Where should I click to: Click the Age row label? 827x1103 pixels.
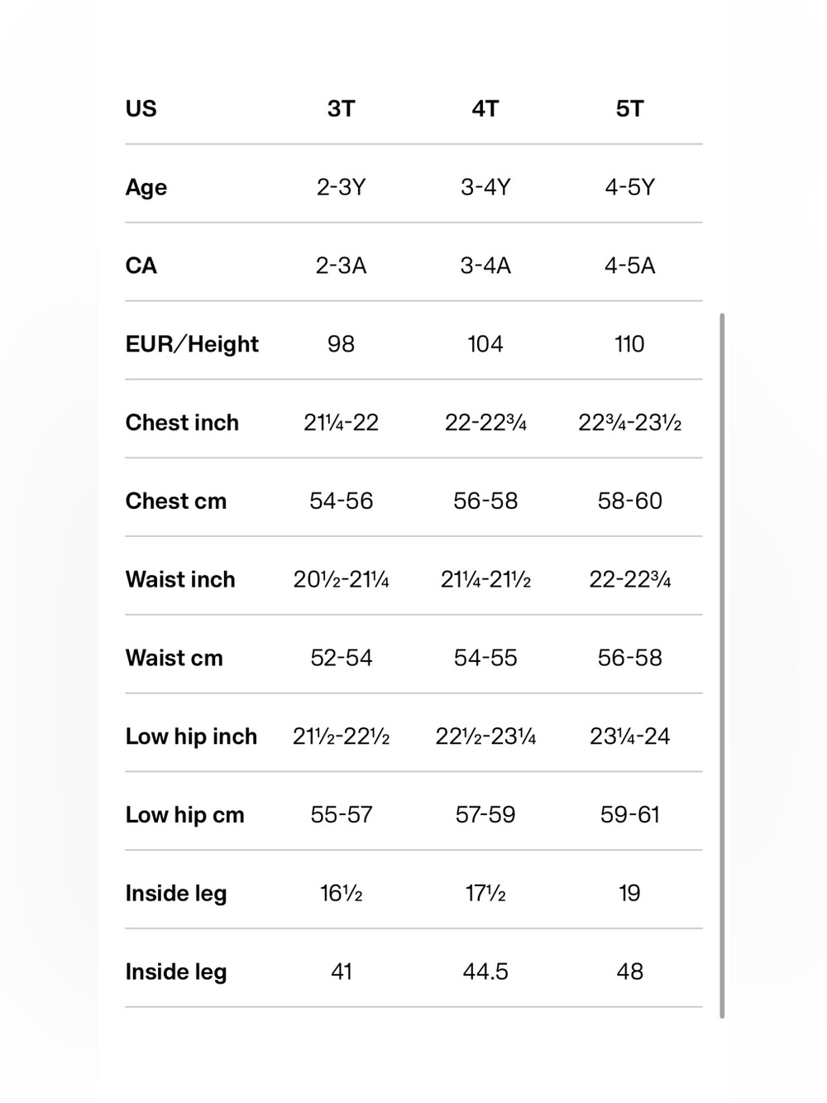[x=146, y=188]
